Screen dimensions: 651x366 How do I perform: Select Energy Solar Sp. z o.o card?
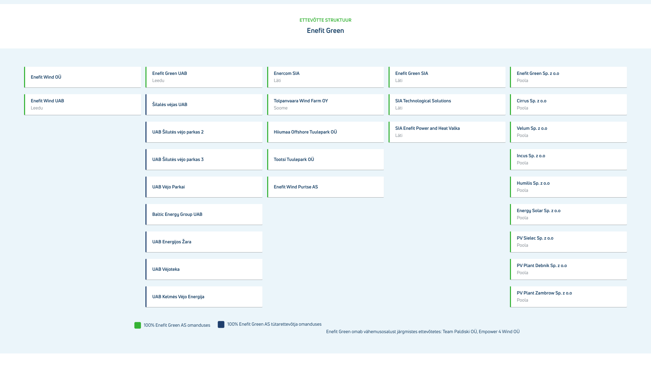(569, 215)
